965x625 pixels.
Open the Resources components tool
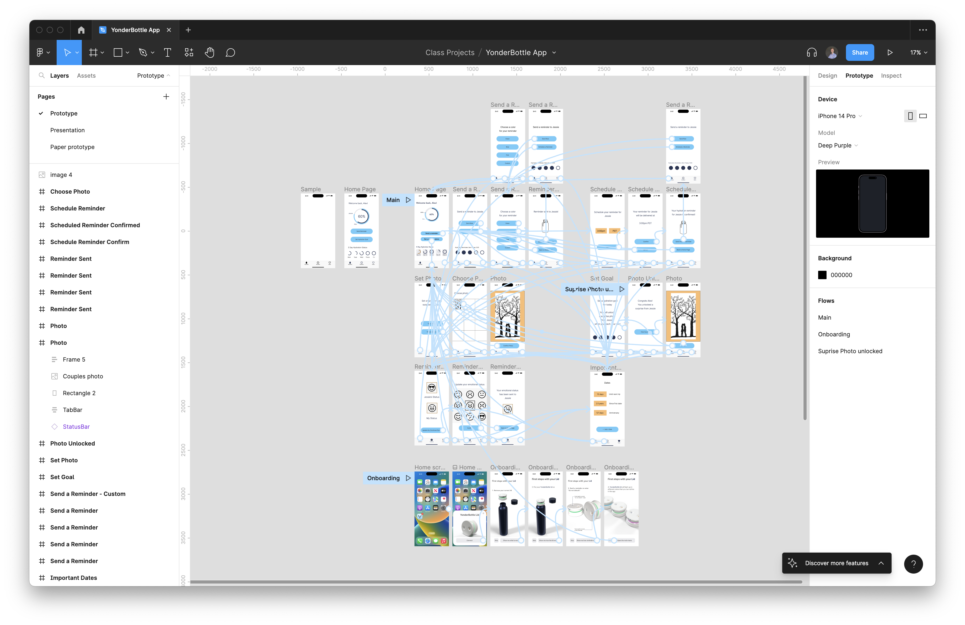[x=189, y=52]
